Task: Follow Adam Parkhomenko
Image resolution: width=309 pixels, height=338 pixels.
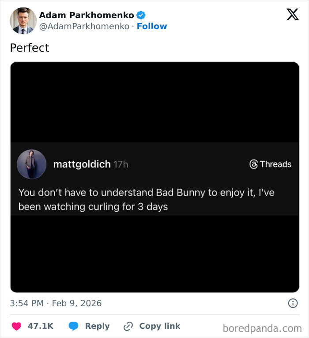Action: (x=152, y=26)
